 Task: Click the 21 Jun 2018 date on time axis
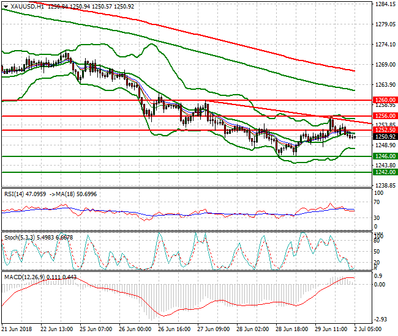[17, 329]
